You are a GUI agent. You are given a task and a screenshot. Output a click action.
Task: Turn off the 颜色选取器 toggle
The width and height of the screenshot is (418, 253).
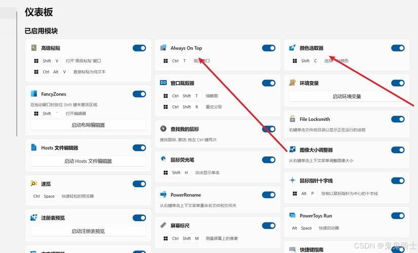click(x=398, y=48)
